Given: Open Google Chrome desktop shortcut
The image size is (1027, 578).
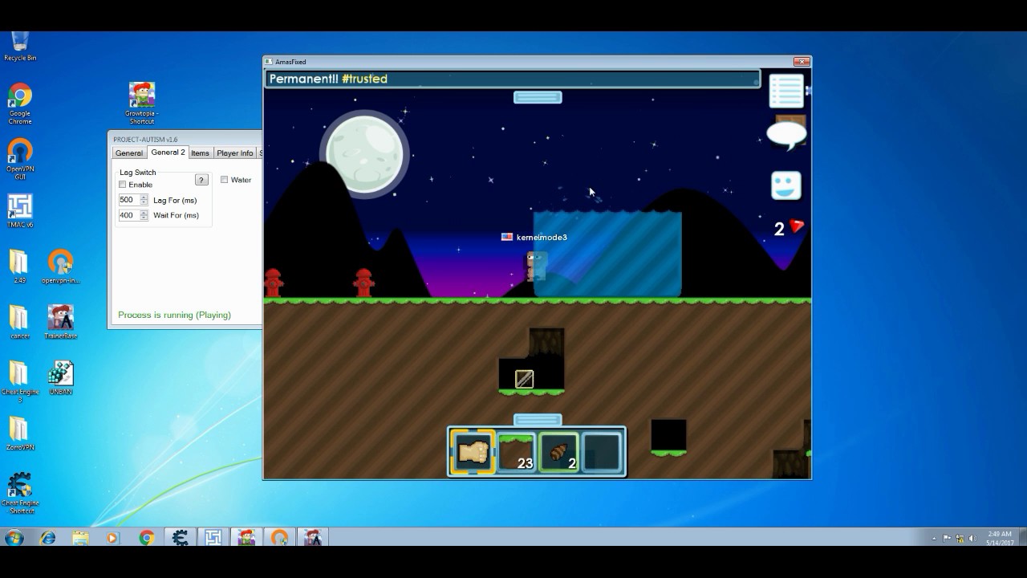Looking at the screenshot, I should coord(20,104).
